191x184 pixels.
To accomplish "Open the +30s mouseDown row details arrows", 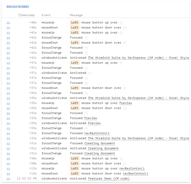I will (8, 164).
